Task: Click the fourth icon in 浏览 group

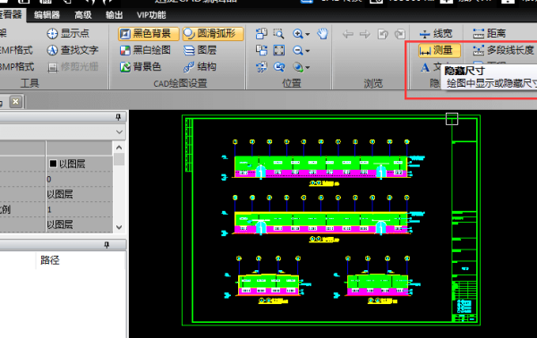Action: click(x=400, y=34)
